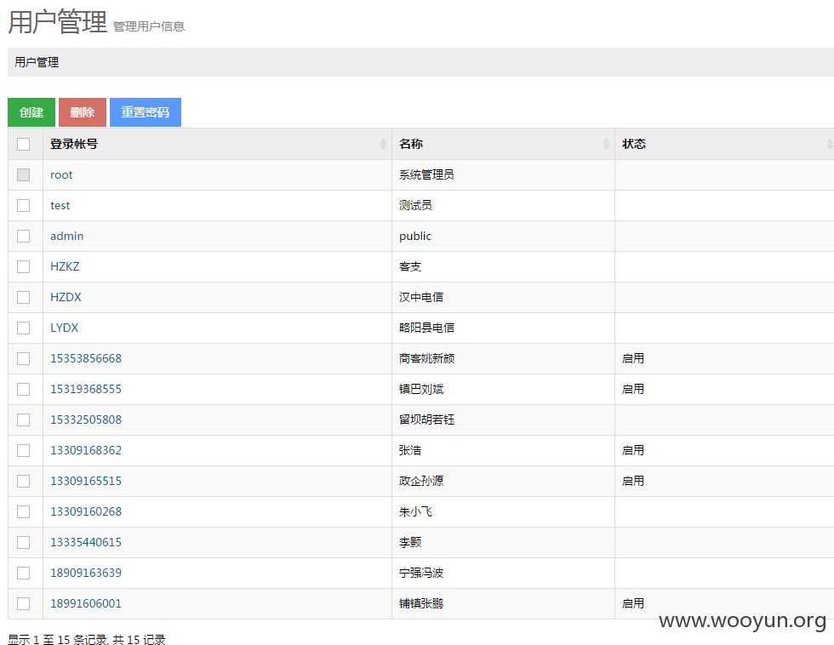Viewport: 834px width, 645px height.
Task: Open account link 15353856668
Action: [86, 358]
